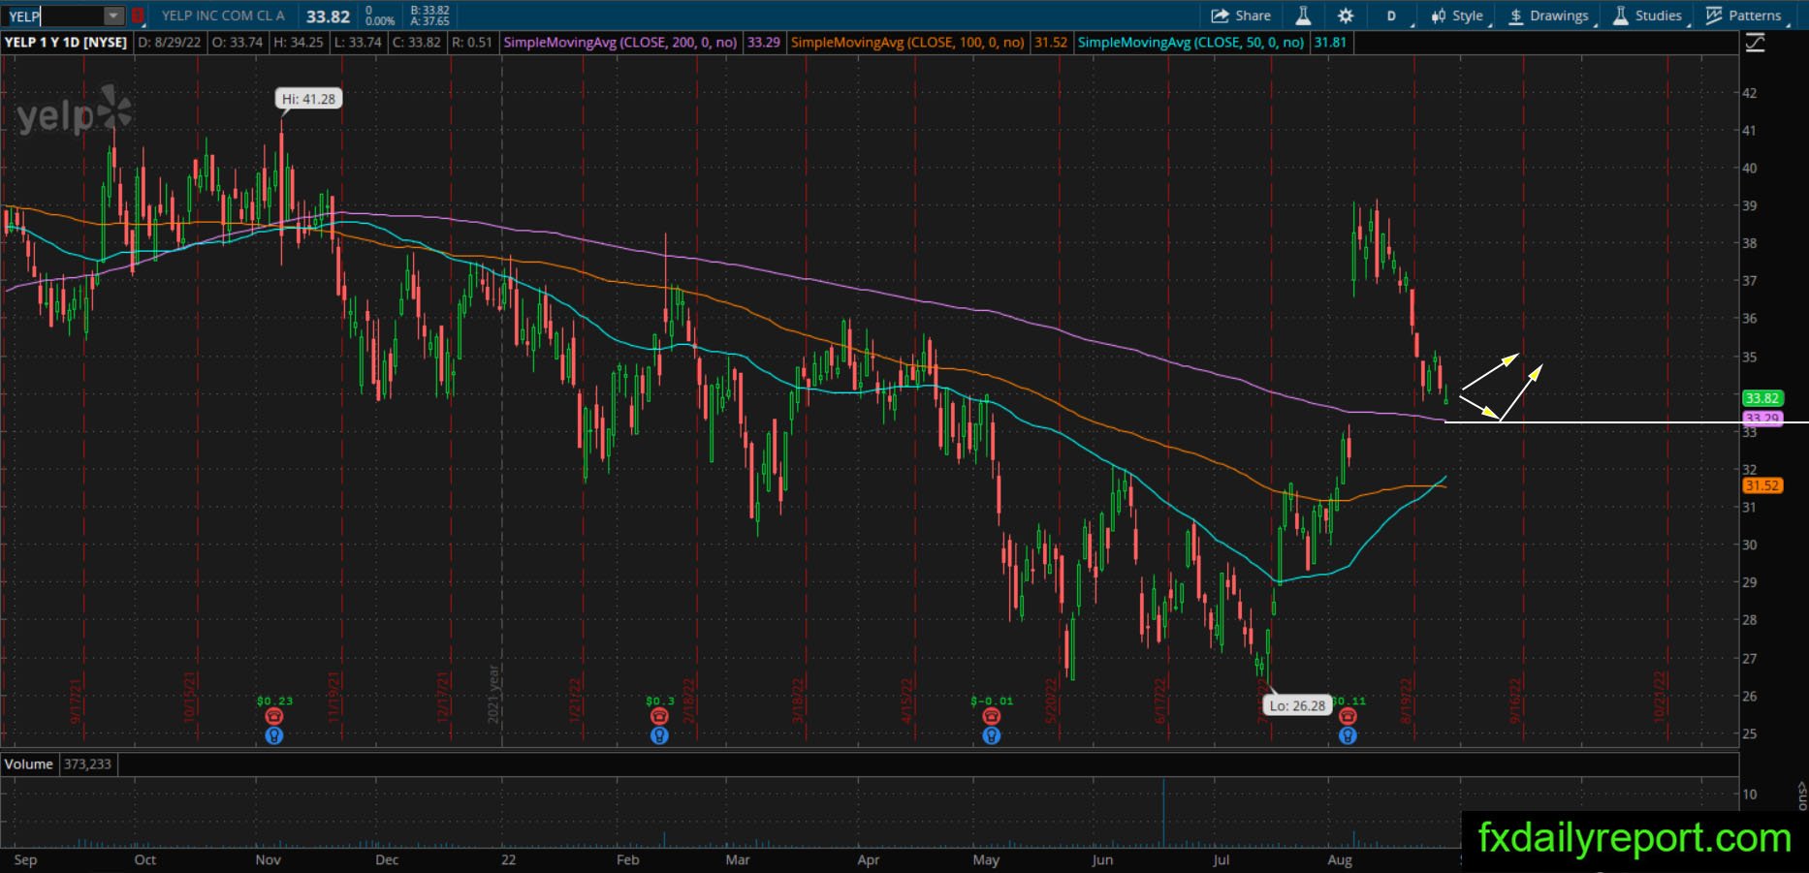The width and height of the screenshot is (1809, 873).
Task: Click the large last price 33.82 in the top bar
Action: [x=329, y=16]
